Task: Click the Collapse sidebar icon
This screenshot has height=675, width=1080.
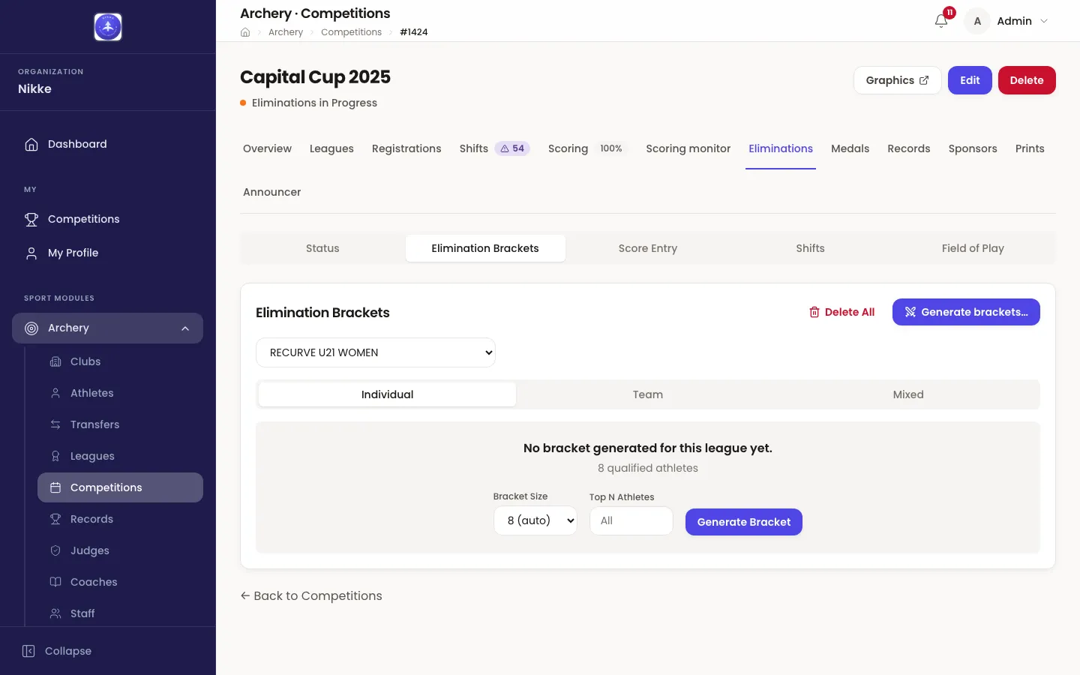Action: point(28,651)
